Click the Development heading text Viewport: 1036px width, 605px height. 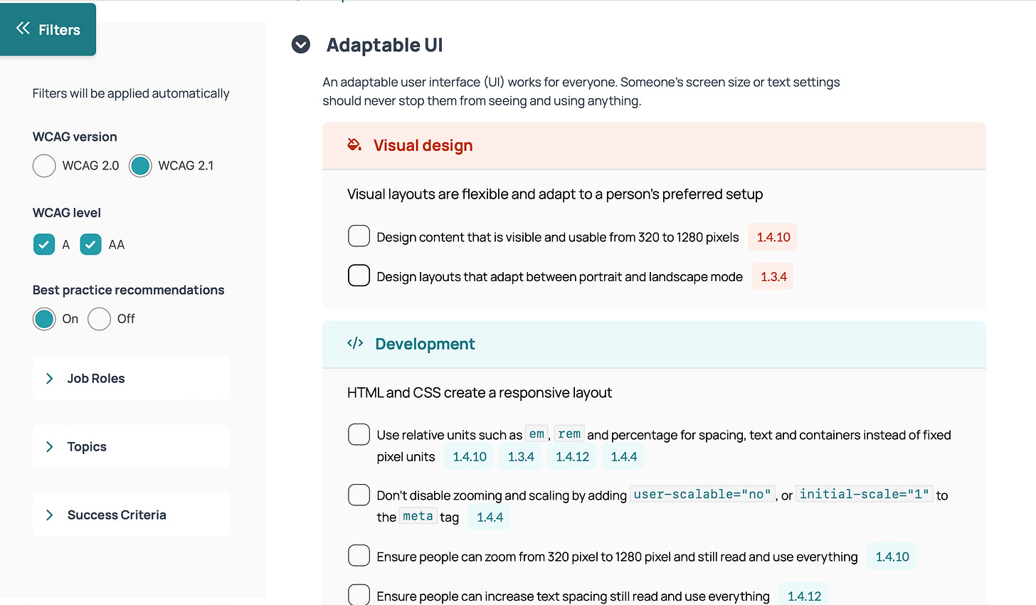pos(425,344)
